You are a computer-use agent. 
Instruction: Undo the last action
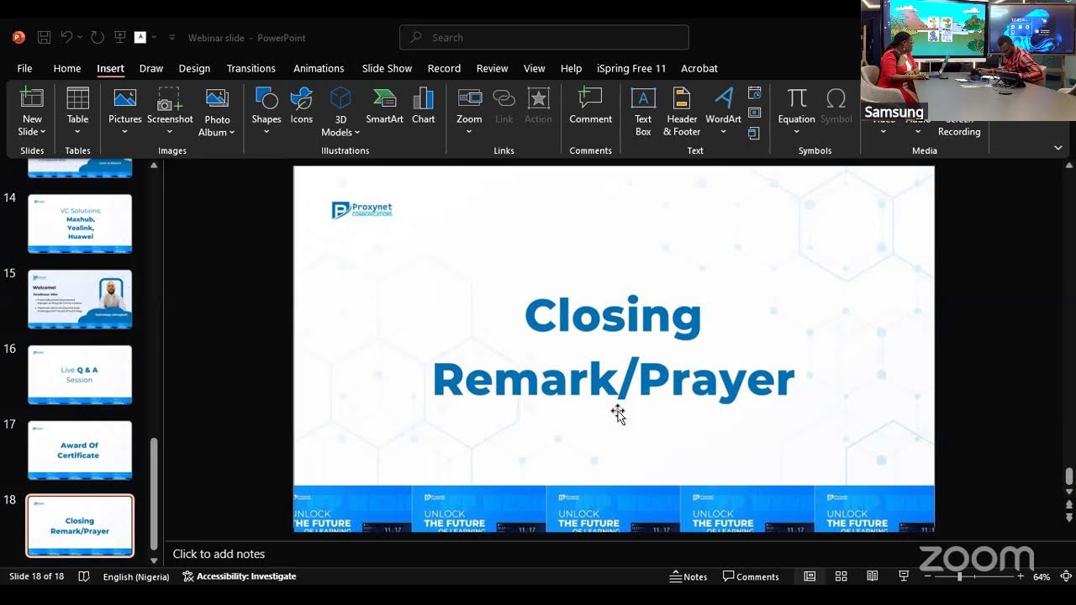tap(66, 38)
